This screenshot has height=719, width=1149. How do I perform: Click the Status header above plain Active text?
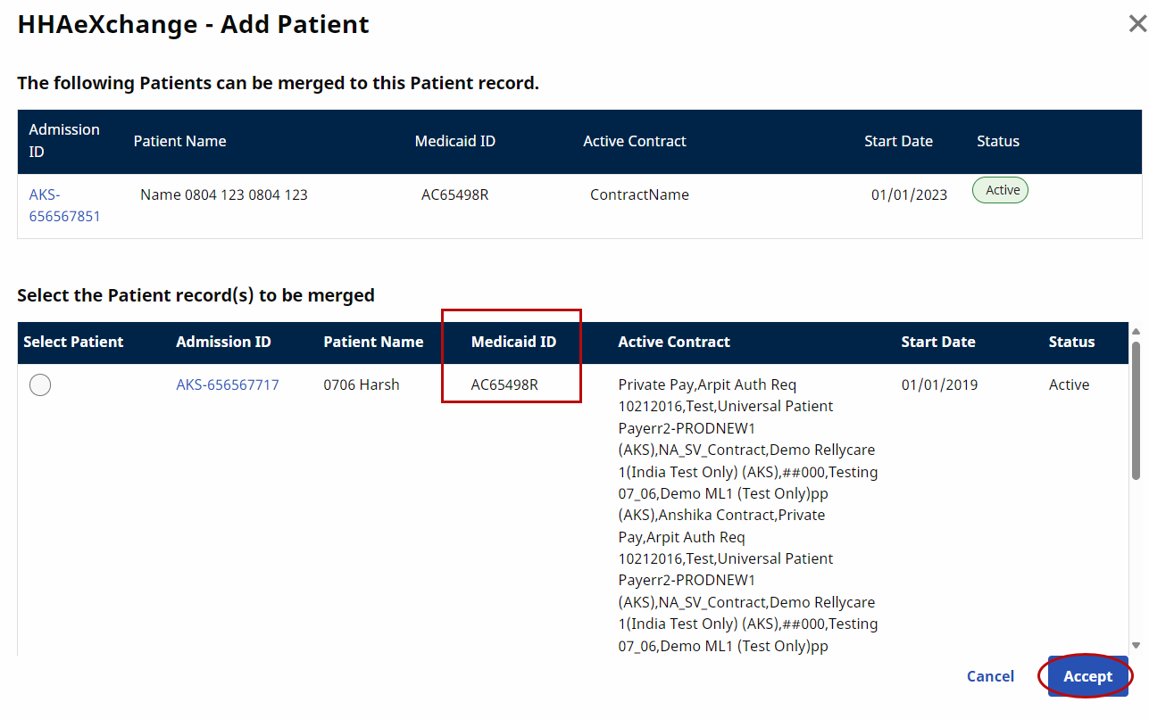1071,342
